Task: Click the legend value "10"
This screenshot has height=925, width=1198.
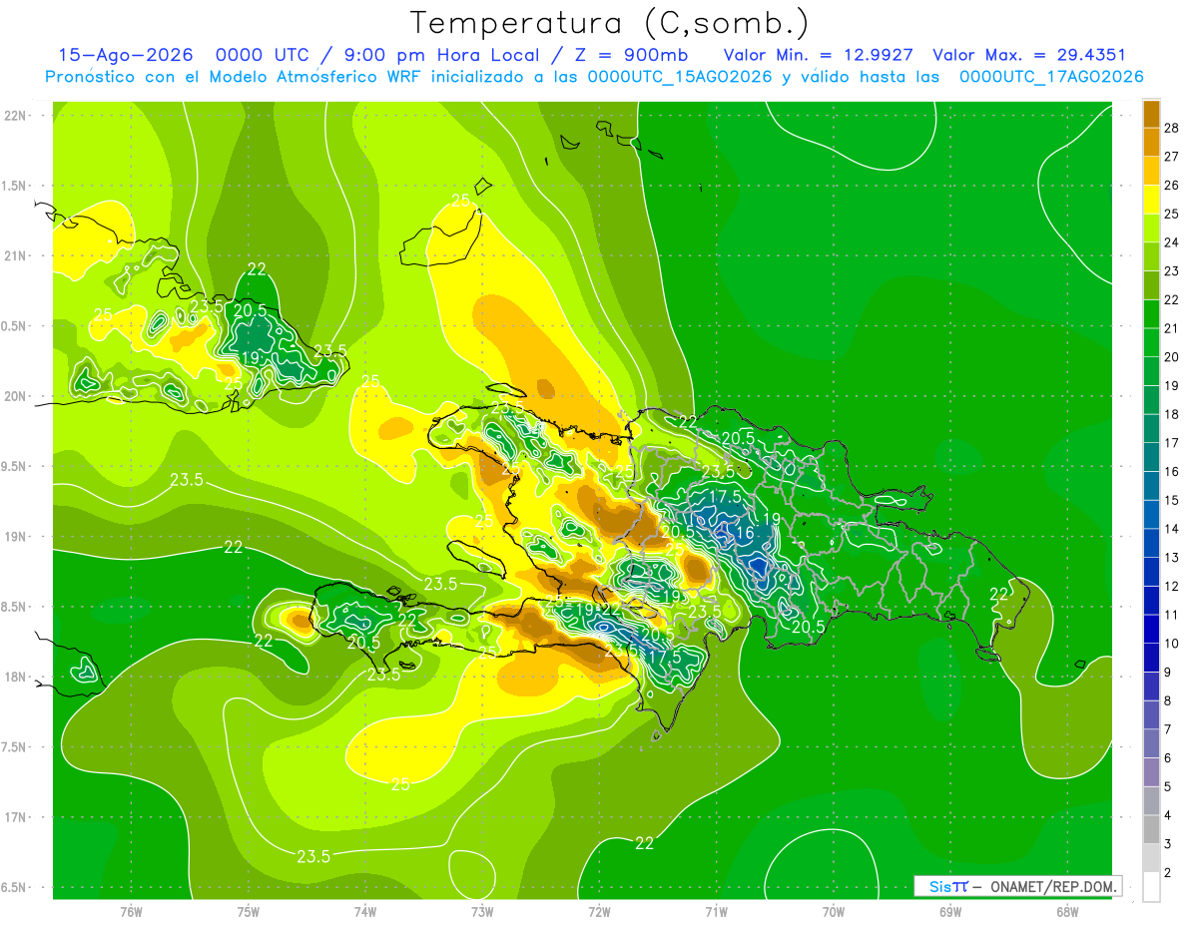Action: (1171, 645)
